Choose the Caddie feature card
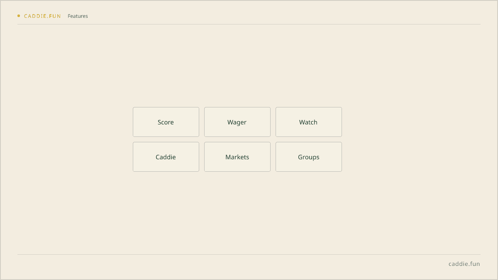 point(166,157)
